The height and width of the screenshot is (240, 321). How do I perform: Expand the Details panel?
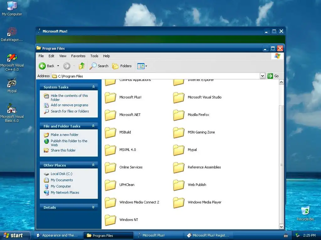point(93,207)
